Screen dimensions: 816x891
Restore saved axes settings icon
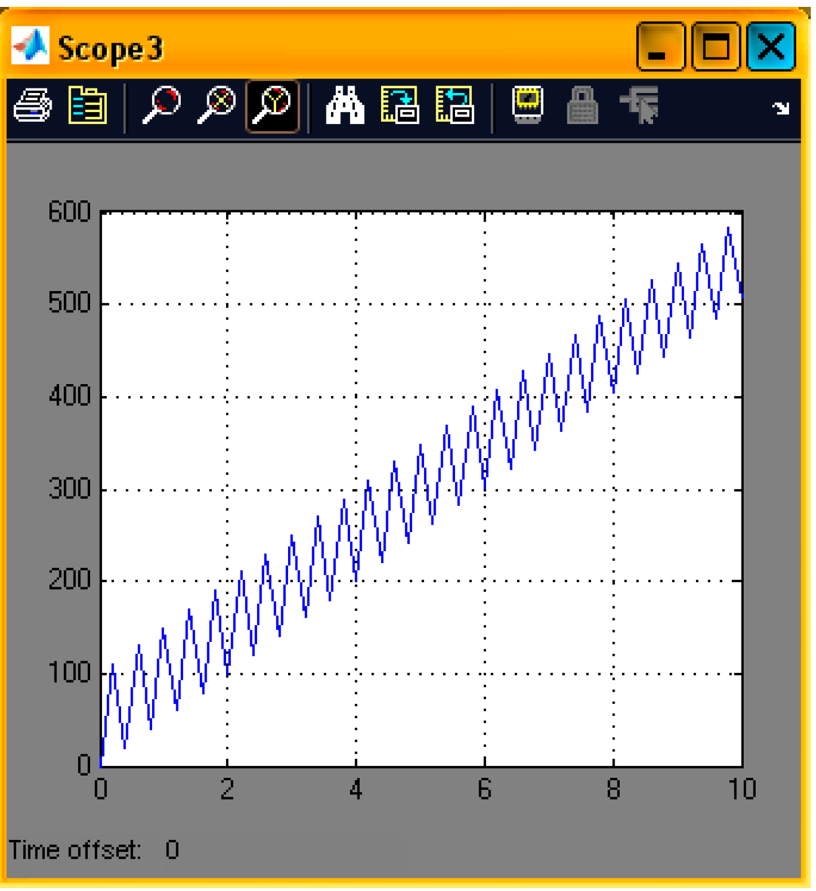tap(454, 106)
